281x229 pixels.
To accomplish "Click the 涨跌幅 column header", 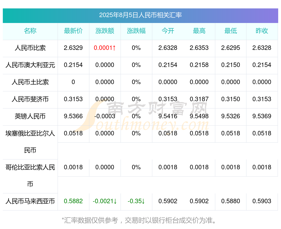I will point(136,31).
